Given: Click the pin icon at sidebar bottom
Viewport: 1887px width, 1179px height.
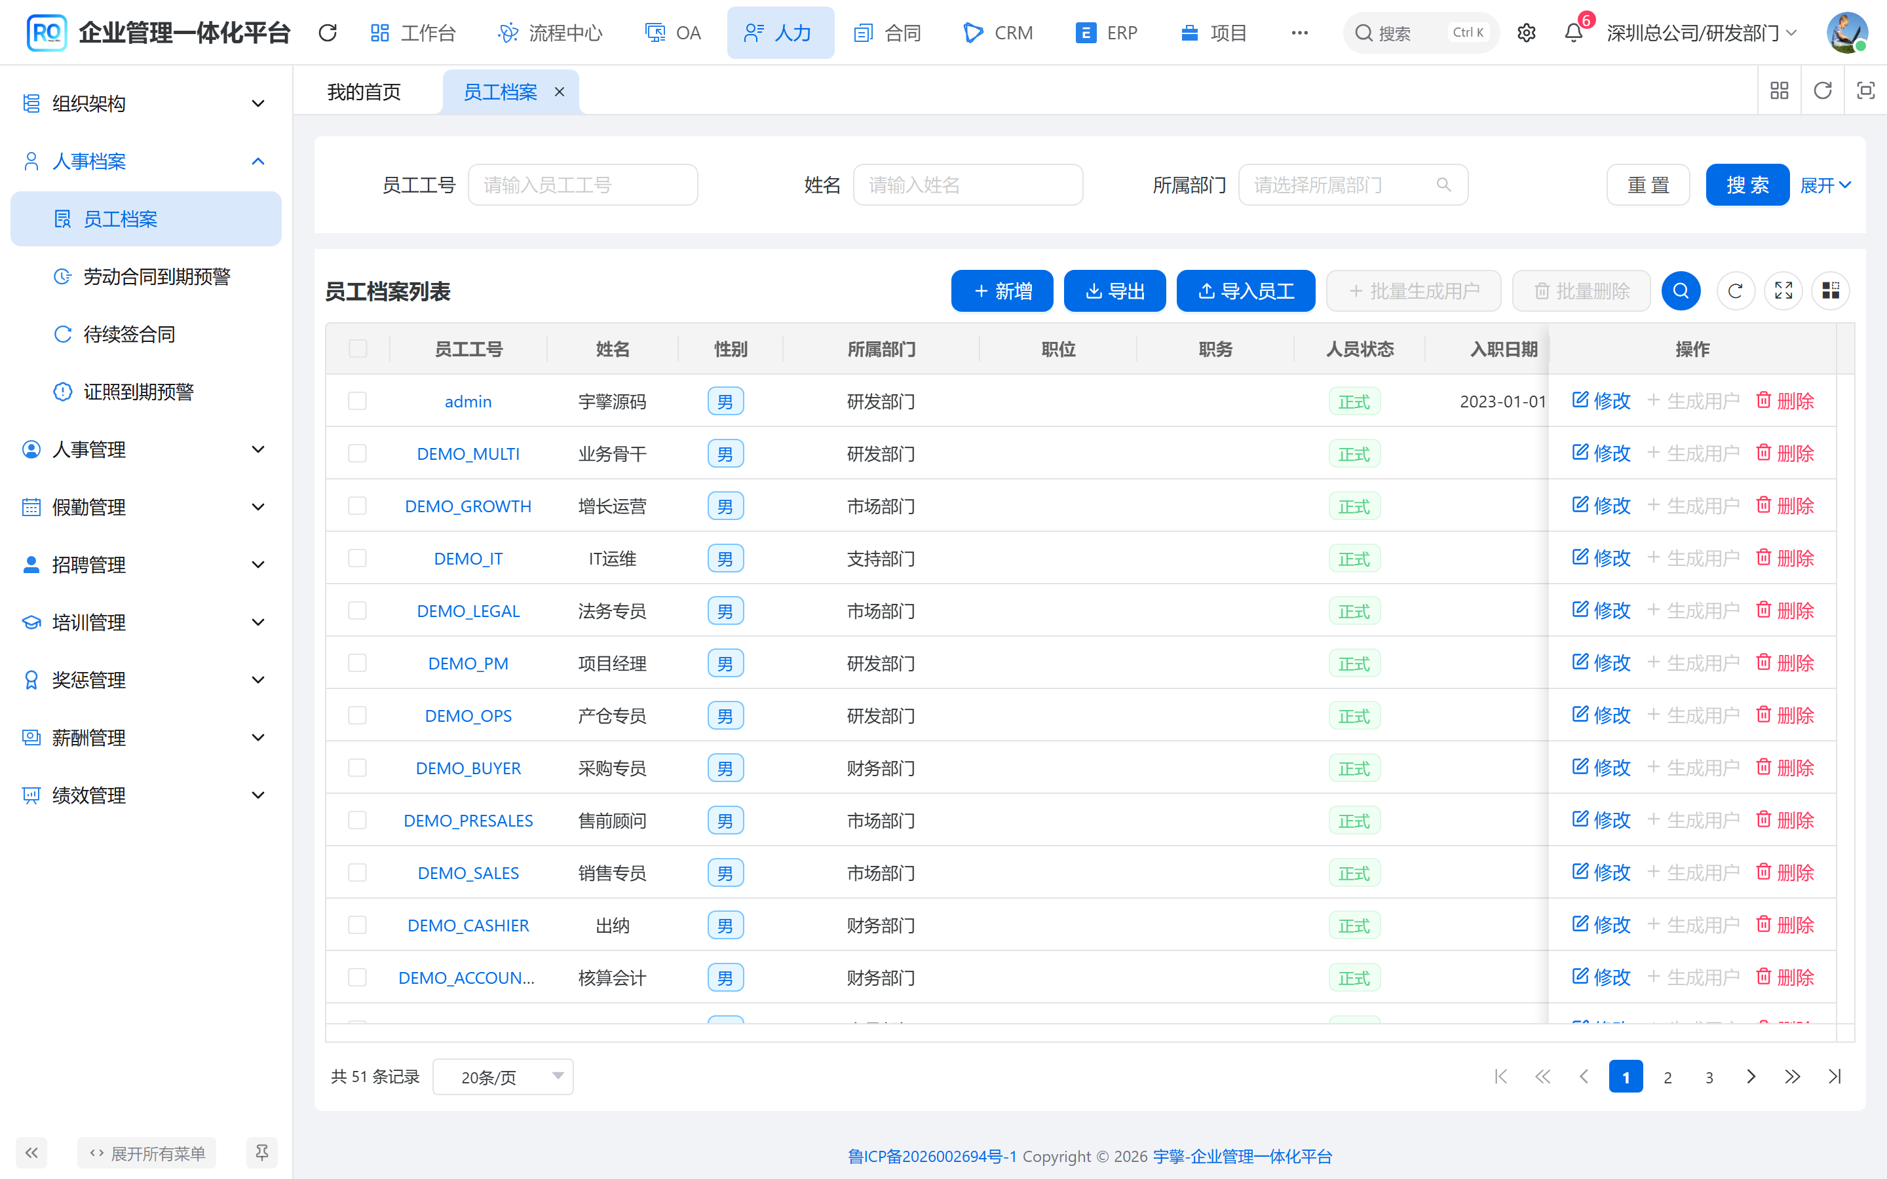Looking at the screenshot, I should (262, 1153).
